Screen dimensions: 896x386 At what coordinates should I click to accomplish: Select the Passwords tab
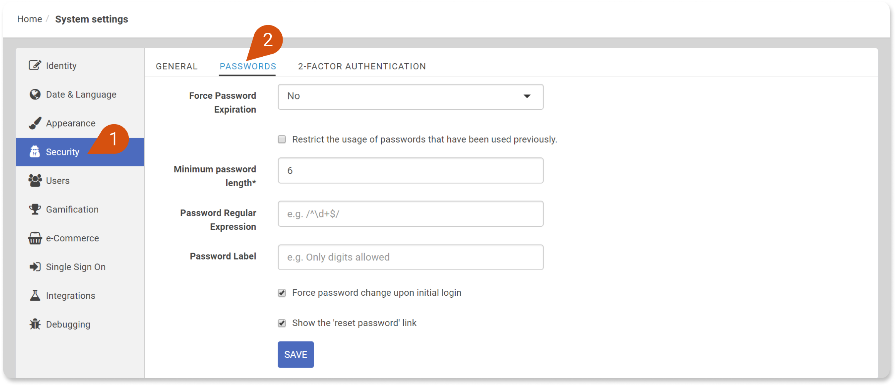pos(248,66)
